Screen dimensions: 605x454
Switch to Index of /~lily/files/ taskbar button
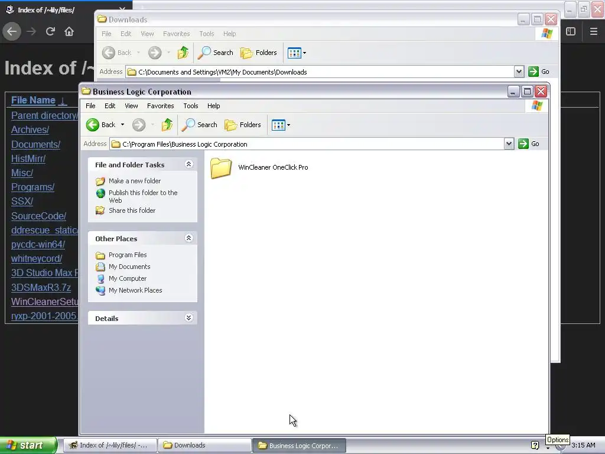coord(109,446)
